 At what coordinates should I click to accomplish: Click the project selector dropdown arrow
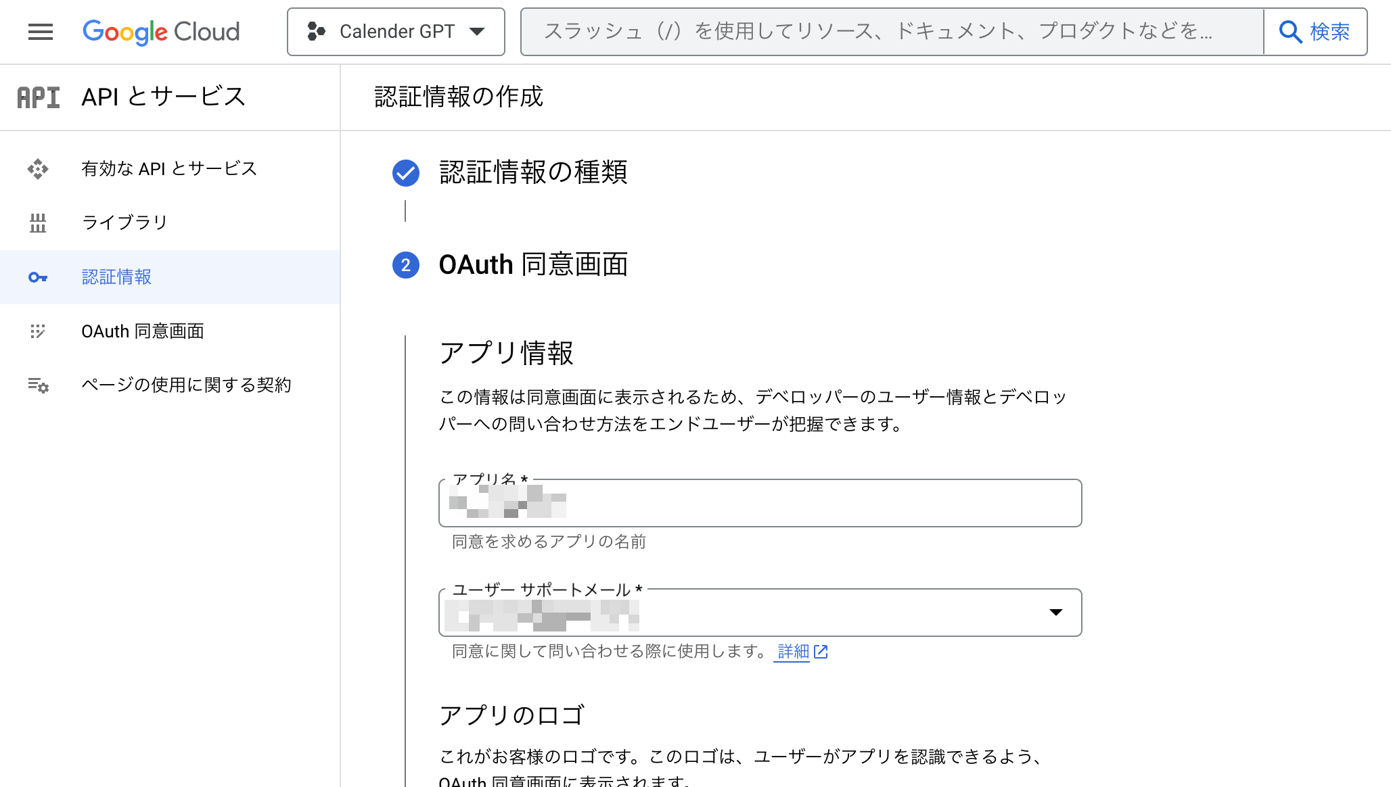point(478,32)
